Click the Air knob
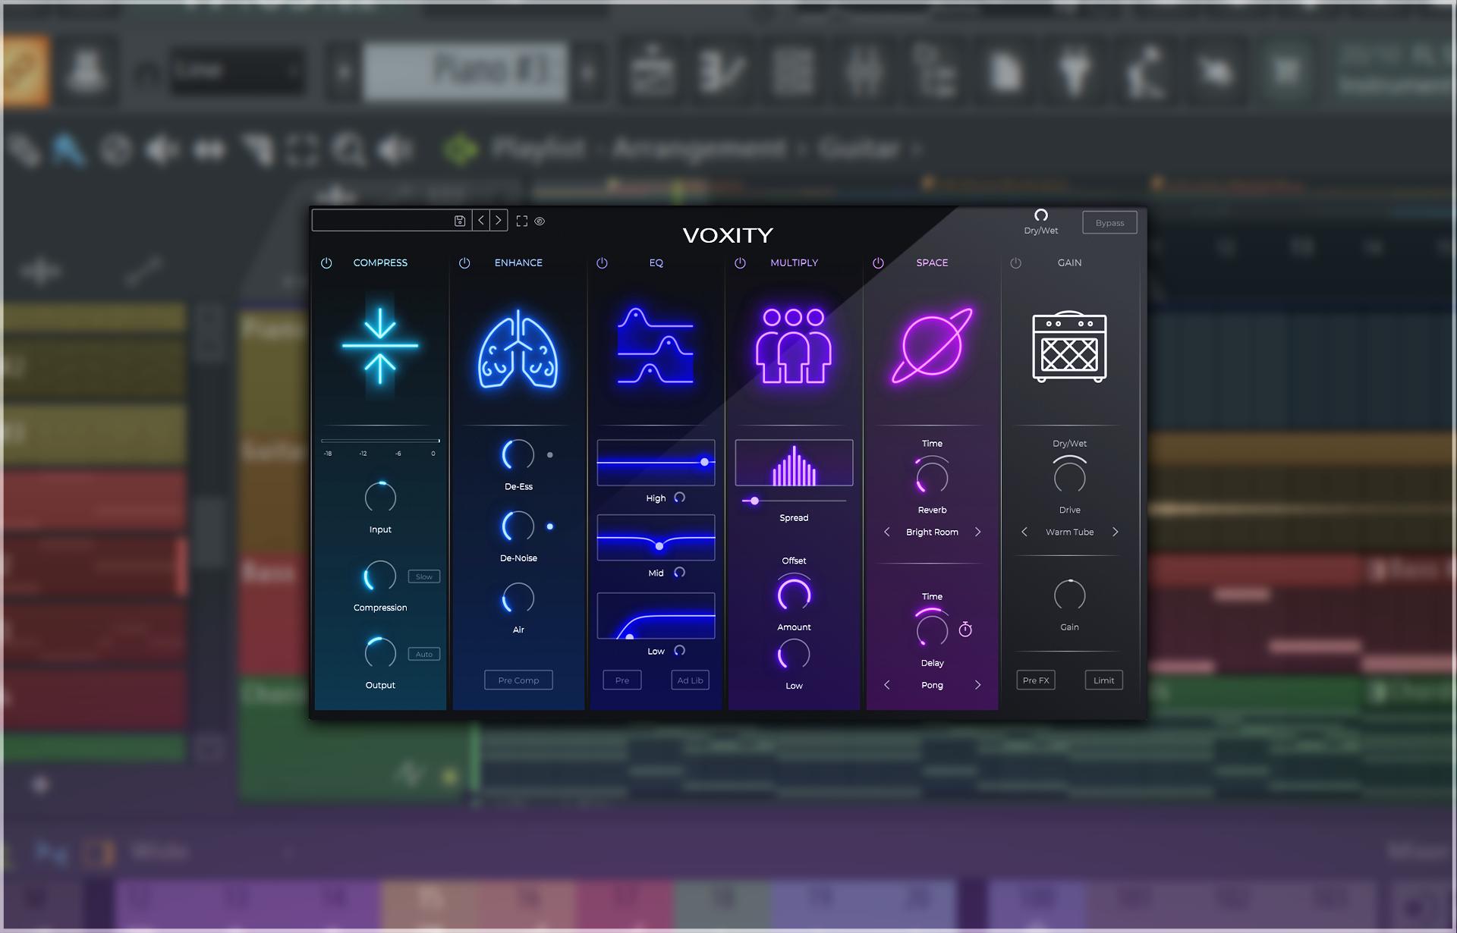The height and width of the screenshot is (933, 1457). (518, 598)
